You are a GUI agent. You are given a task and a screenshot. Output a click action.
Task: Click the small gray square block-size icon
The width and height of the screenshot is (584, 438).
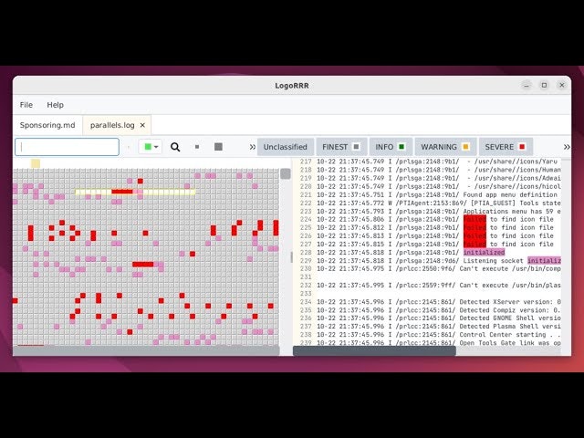coord(197,147)
